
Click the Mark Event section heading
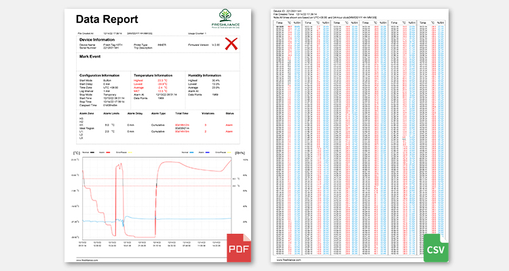90,56
